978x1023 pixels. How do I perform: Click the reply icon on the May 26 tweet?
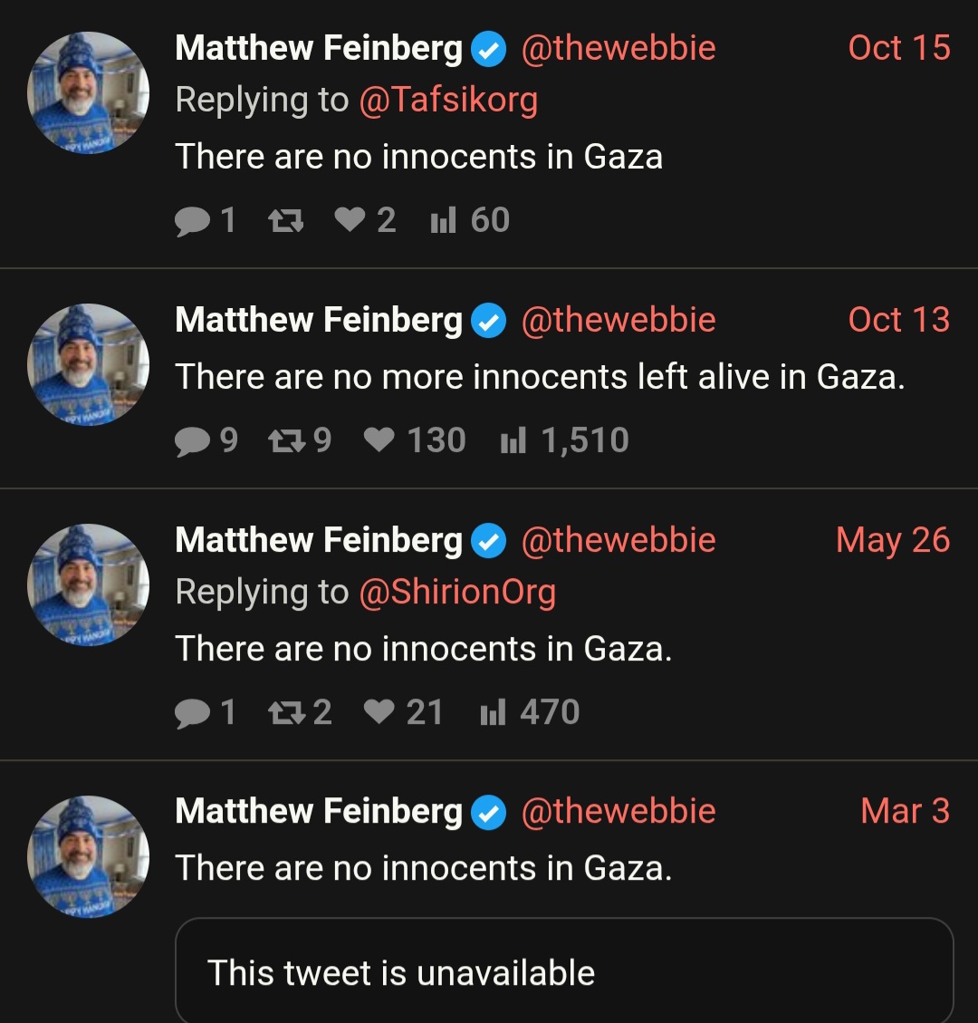coord(192,712)
